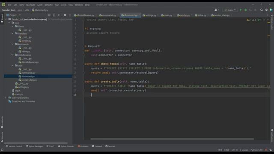Collapse the handlers folder
274x154 pixels.
point(12,33)
